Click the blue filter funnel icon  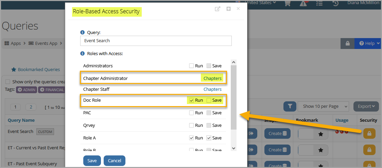(290, 106)
